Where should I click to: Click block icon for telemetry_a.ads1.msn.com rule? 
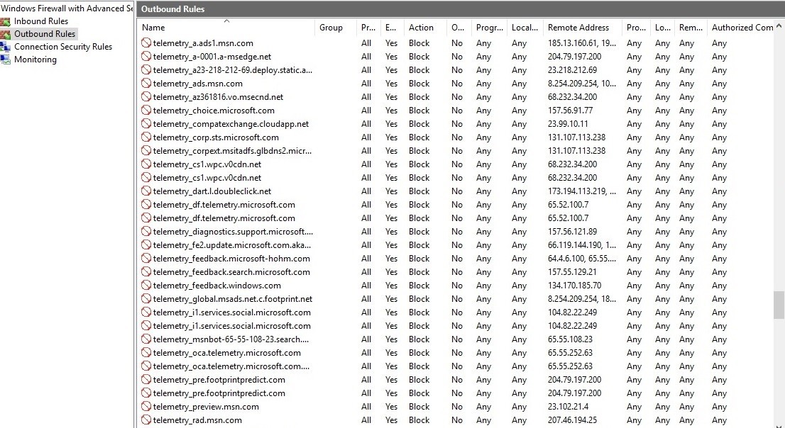click(146, 43)
